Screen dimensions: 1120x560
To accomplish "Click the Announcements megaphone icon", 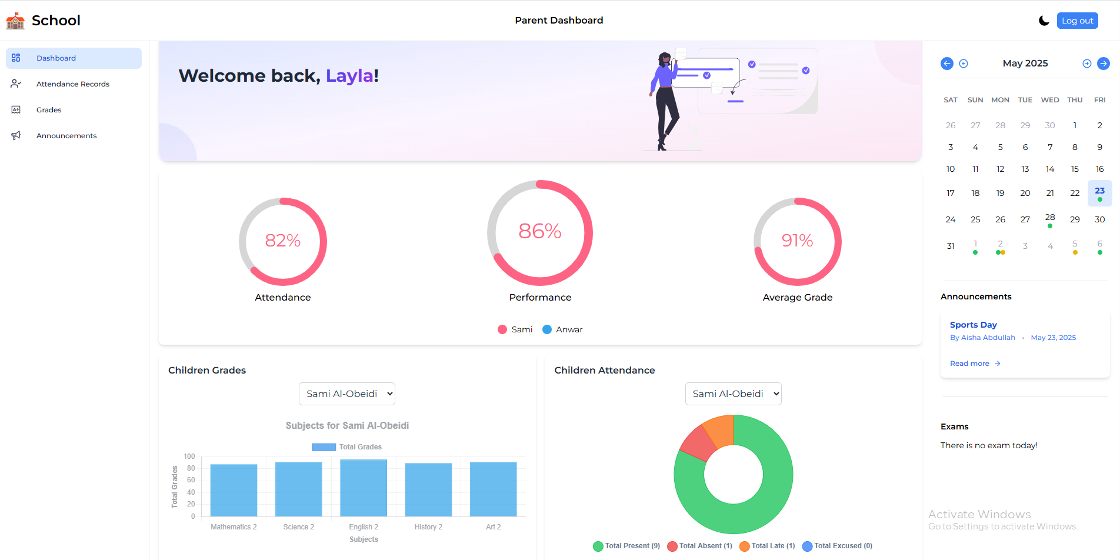I will (x=16, y=135).
